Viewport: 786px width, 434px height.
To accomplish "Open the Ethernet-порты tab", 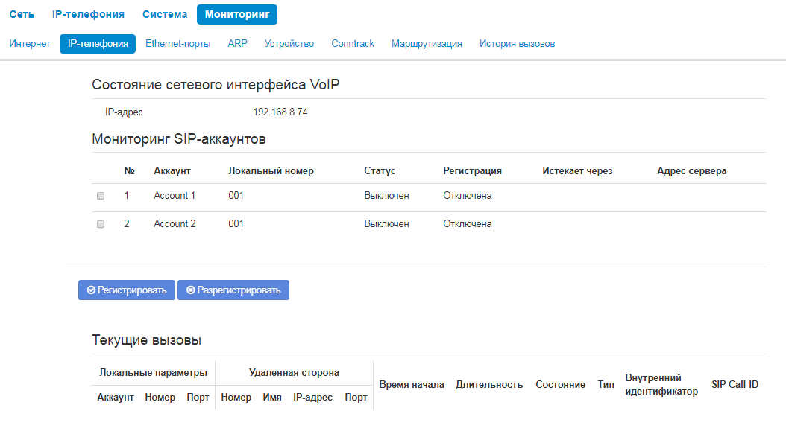I will click(x=177, y=44).
